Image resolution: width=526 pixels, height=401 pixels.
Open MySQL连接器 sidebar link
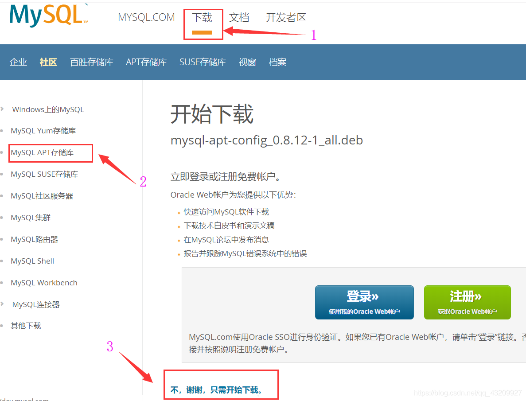[x=36, y=305]
